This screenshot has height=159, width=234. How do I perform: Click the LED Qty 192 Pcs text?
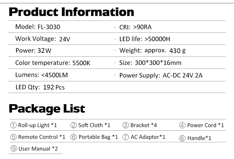tap(40, 87)
